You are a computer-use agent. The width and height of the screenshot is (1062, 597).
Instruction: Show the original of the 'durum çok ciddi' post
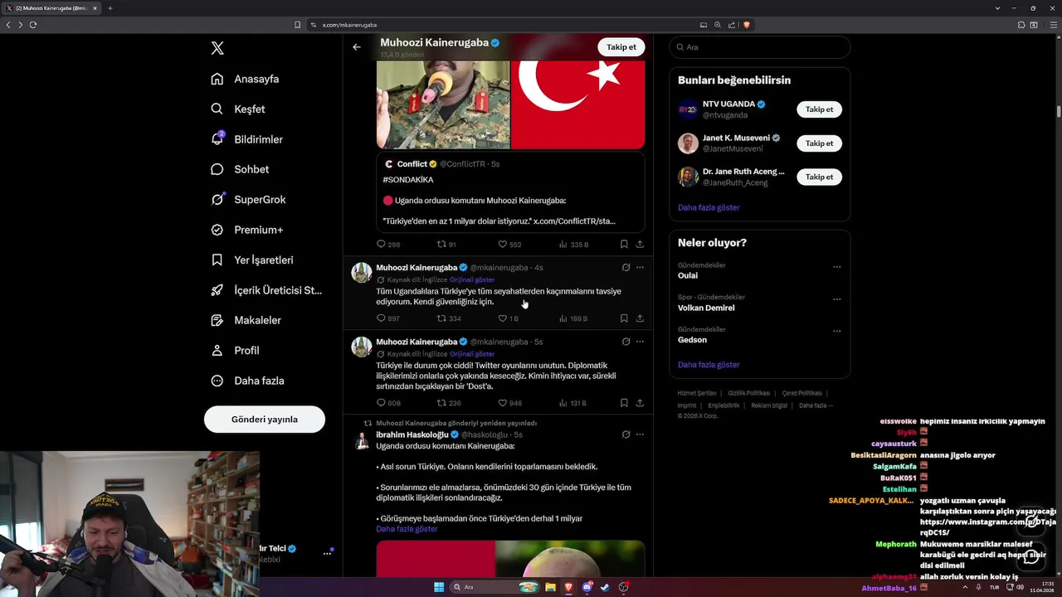coord(472,354)
